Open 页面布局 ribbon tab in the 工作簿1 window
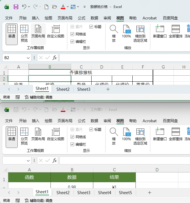 coord(65,121)
